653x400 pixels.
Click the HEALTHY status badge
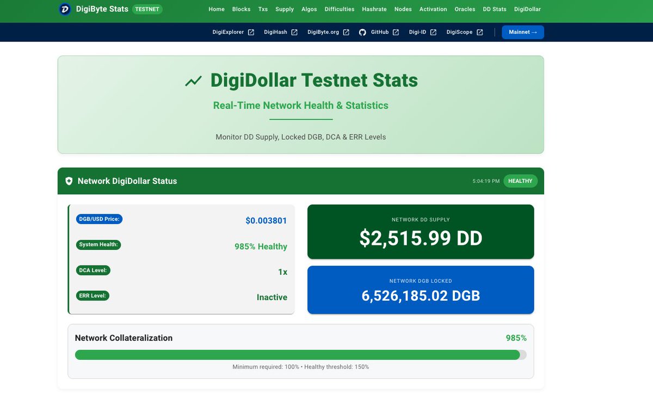[x=520, y=181]
